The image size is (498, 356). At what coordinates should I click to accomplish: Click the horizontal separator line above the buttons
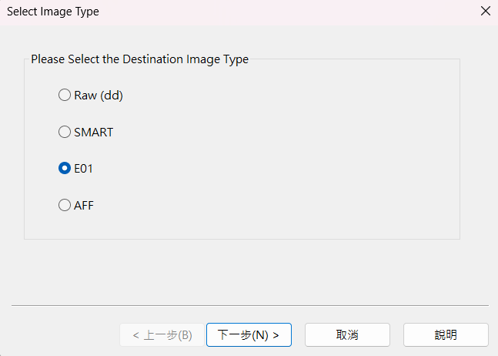[x=249, y=305]
